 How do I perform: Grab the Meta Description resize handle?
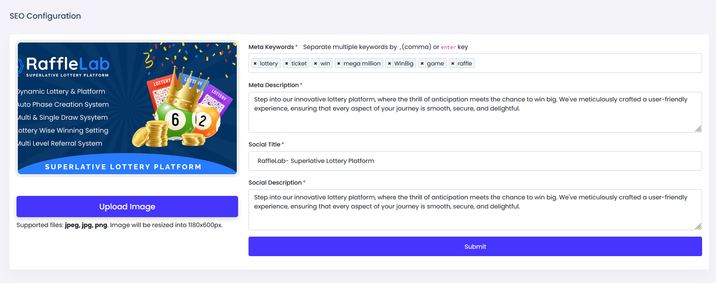(x=698, y=129)
